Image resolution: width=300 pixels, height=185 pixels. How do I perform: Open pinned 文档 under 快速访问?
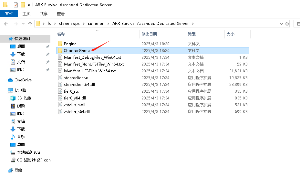[18, 62]
